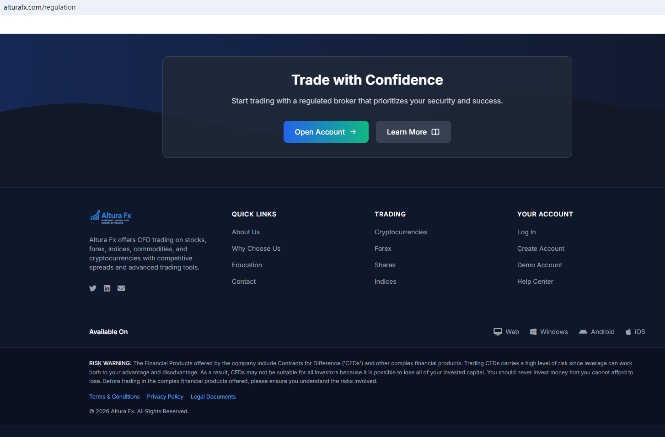Select the Windows platform icon
The width and height of the screenshot is (665, 437).
coord(533,332)
